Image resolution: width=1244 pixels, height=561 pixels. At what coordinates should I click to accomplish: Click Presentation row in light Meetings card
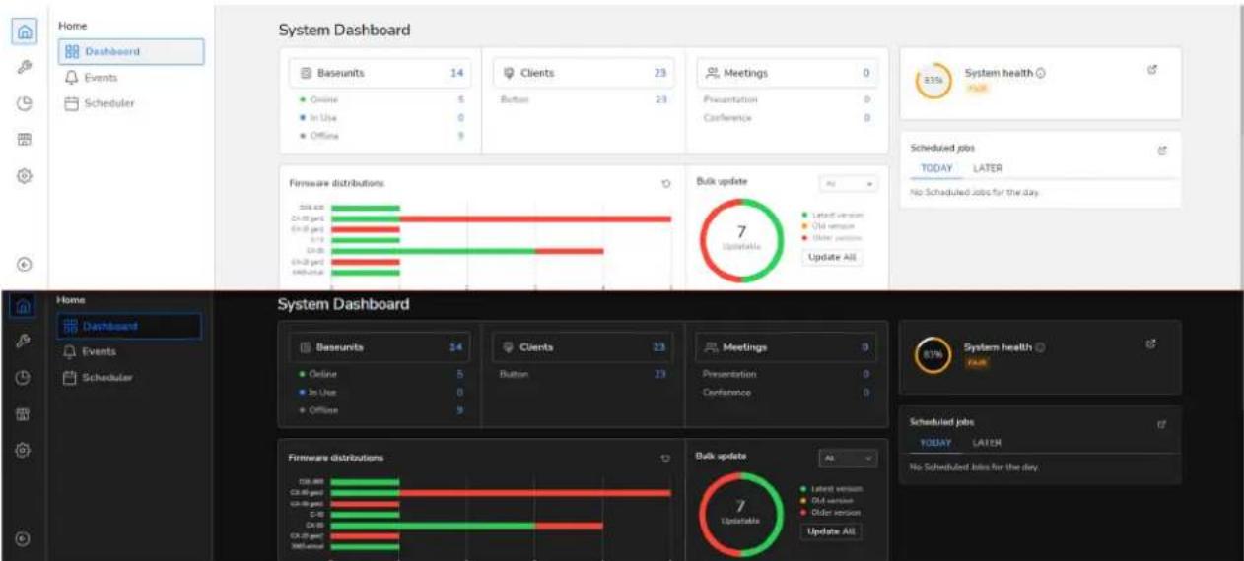(788, 99)
